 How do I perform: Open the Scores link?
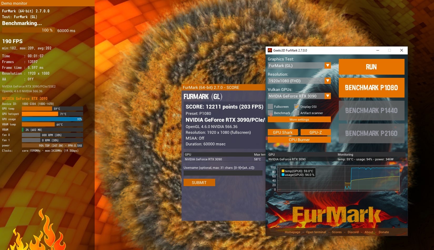click(337, 232)
